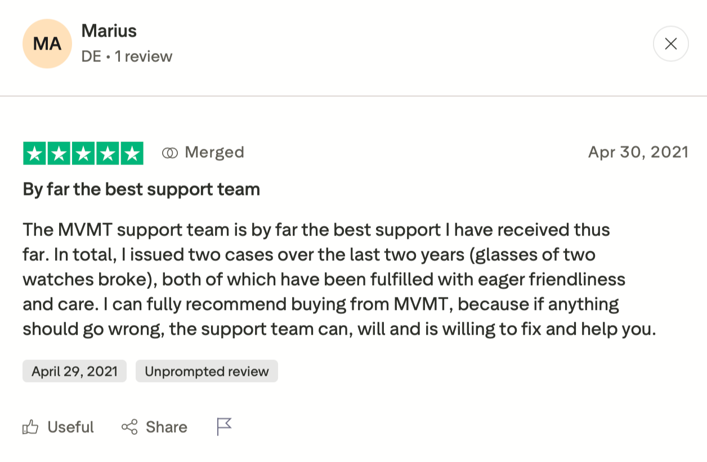The width and height of the screenshot is (707, 462).
Task: Click the Merged overlapping-circles icon
Action: coord(169,153)
